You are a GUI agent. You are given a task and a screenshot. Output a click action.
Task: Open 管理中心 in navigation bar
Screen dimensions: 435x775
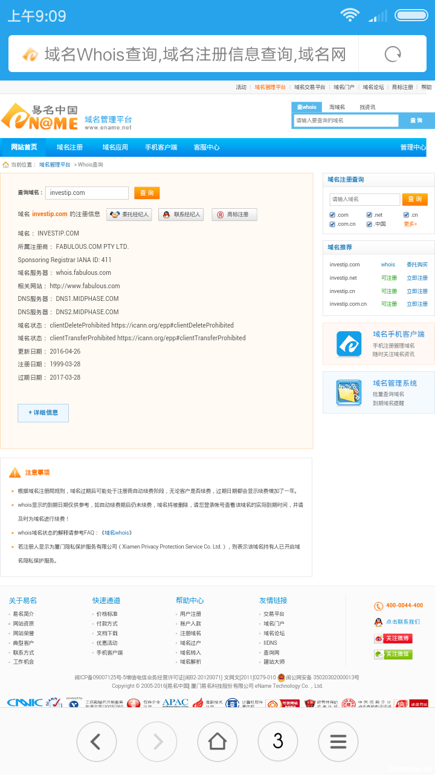413,147
